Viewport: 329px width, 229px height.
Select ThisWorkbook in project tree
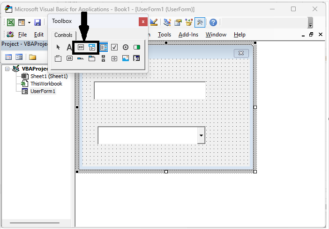tap(46, 84)
